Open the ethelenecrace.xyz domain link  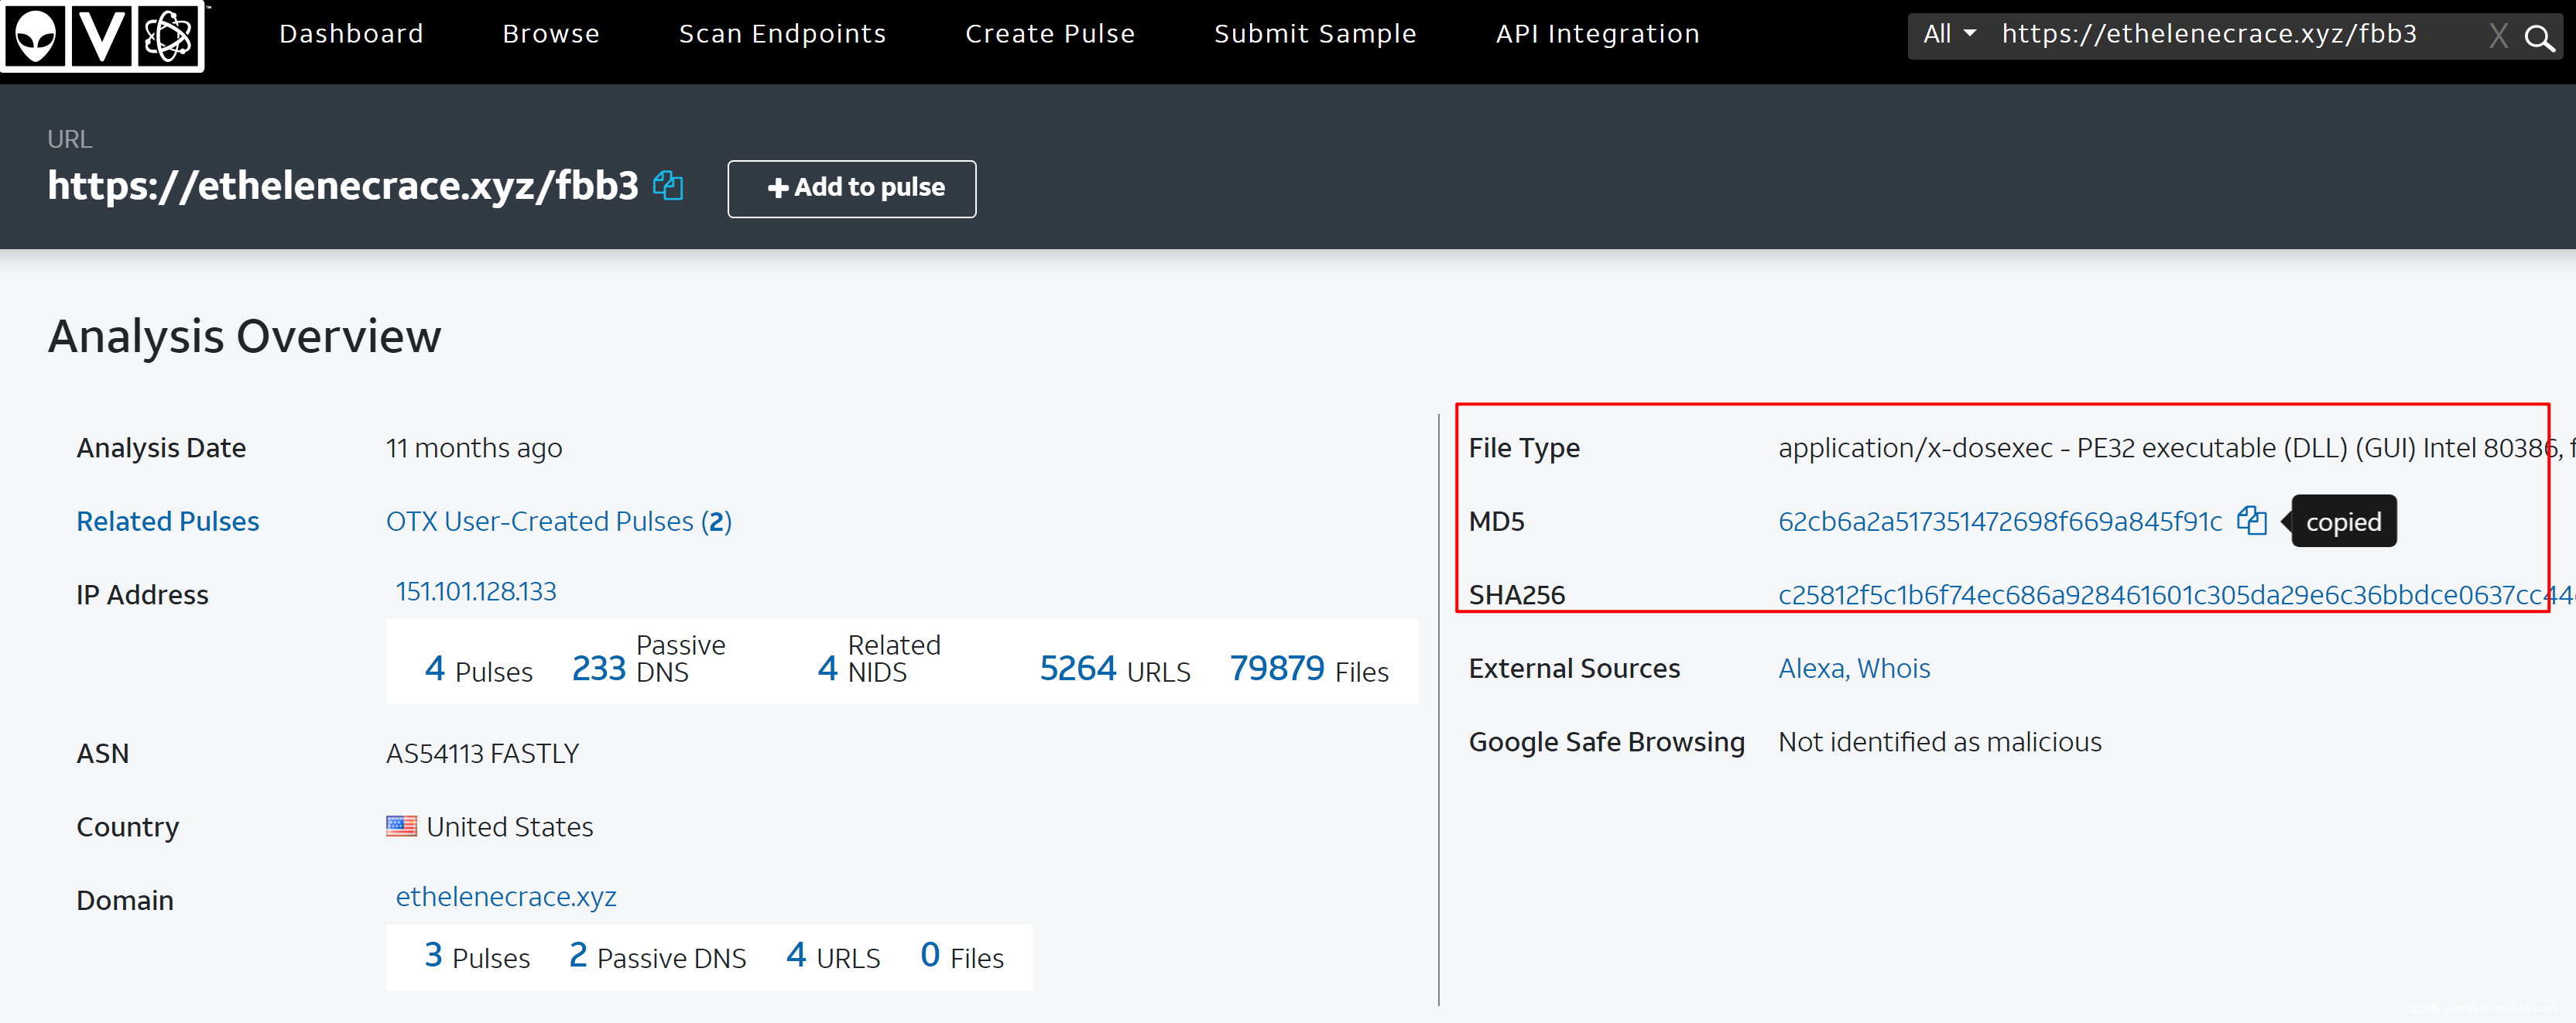(506, 896)
